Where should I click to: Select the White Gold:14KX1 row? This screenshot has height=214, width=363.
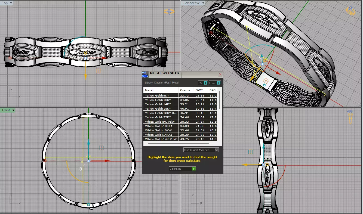point(180,135)
